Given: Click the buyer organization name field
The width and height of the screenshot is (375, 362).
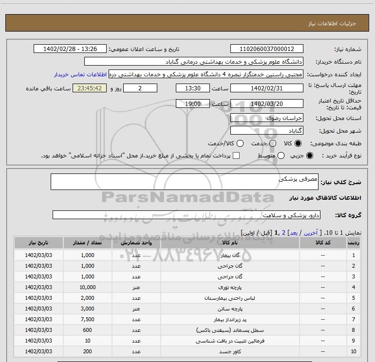Looking at the screenshot, I should click(x=194, y=61).
